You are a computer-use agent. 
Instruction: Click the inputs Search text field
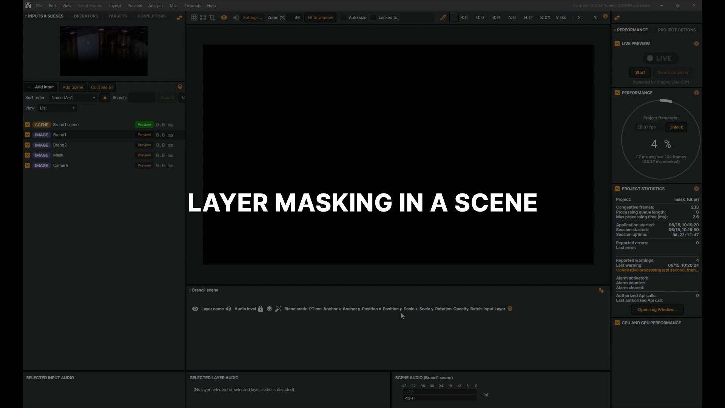coord(142,98)
